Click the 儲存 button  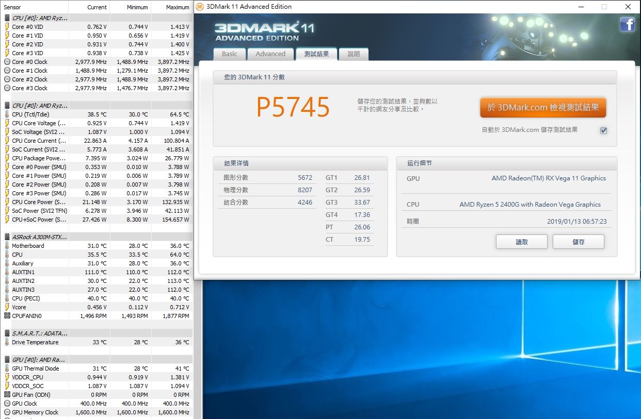pos(579,242)
